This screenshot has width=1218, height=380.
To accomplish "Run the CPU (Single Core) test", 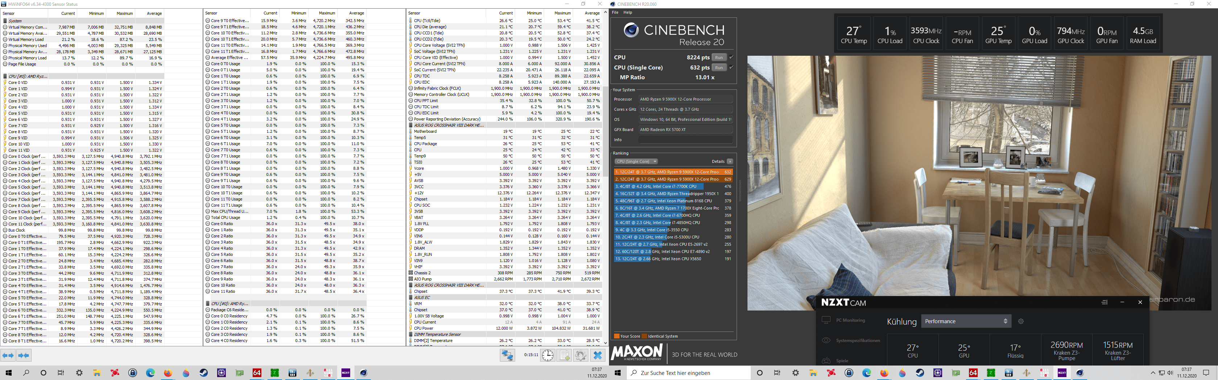I will [x=719, y=68].
